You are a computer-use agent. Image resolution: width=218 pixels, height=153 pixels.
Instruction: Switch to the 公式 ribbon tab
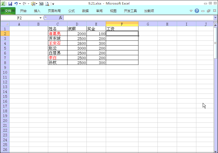click(x=72, y=11)
